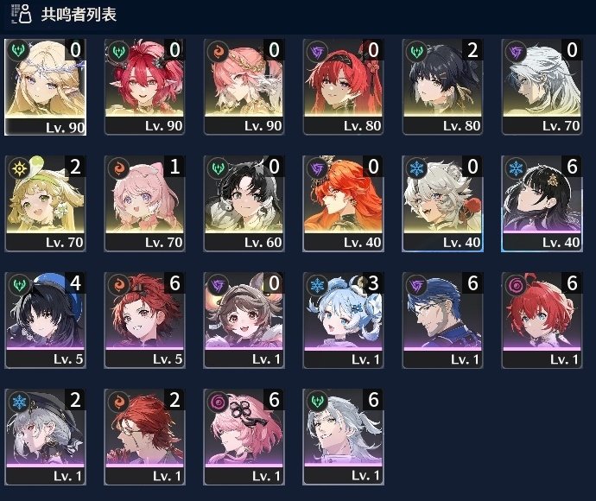
Task: Click the ice icon on the gray-haired hat character
Action: tap(19, 401)
